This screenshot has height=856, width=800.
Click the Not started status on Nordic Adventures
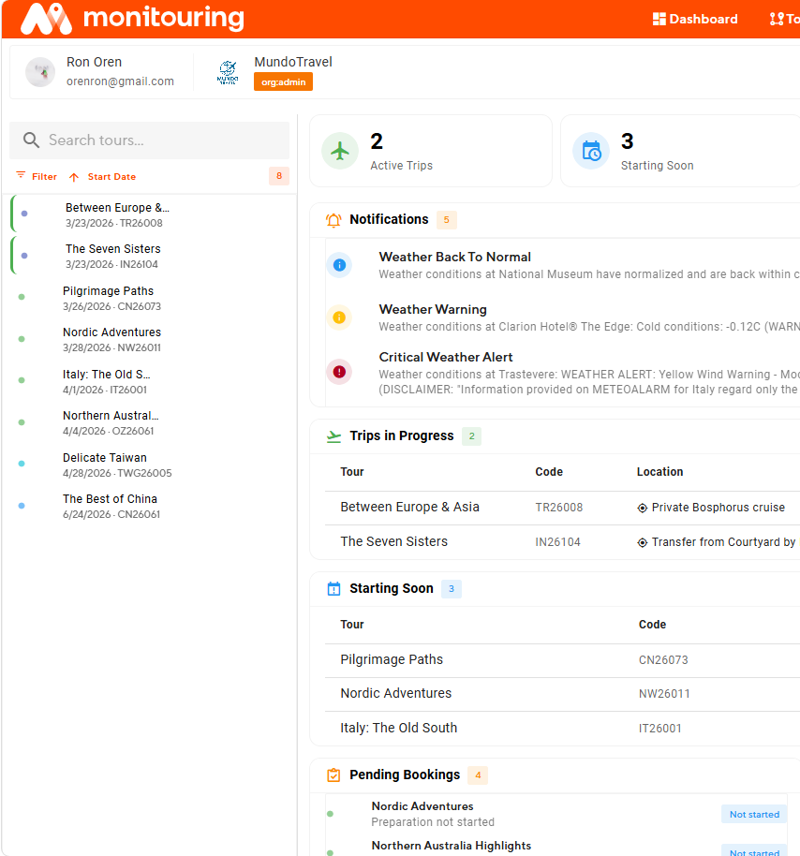pos(754,814)
